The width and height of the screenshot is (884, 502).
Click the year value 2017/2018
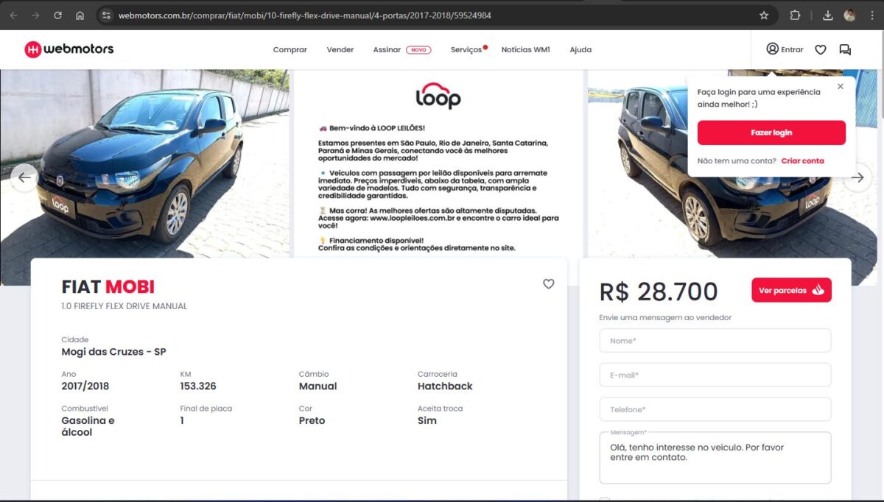coord(85,386)
